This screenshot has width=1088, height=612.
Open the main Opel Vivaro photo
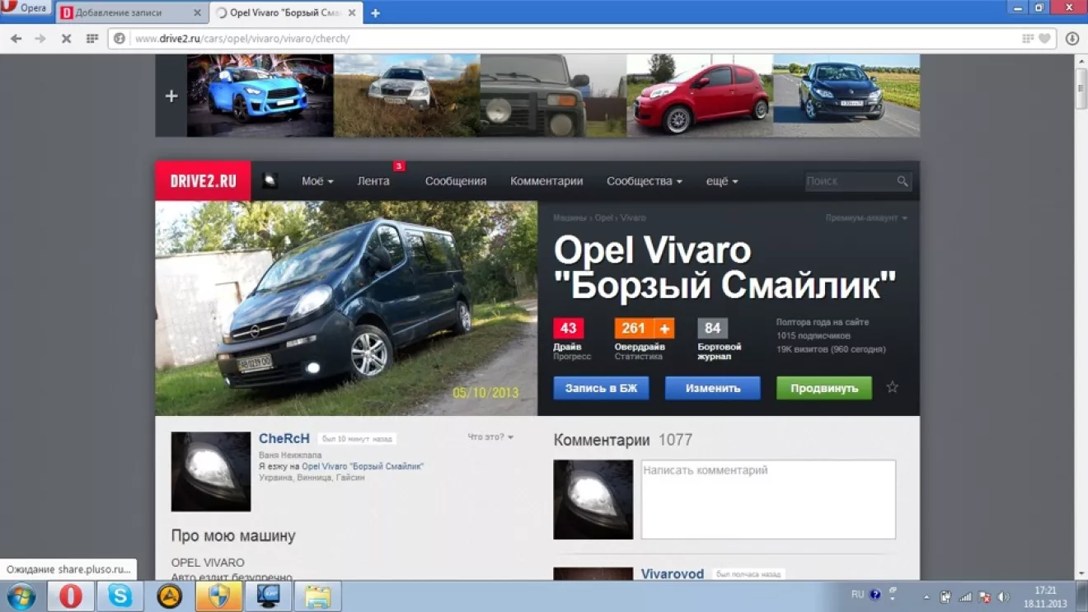pyautogui.click(x=346, y=308)
